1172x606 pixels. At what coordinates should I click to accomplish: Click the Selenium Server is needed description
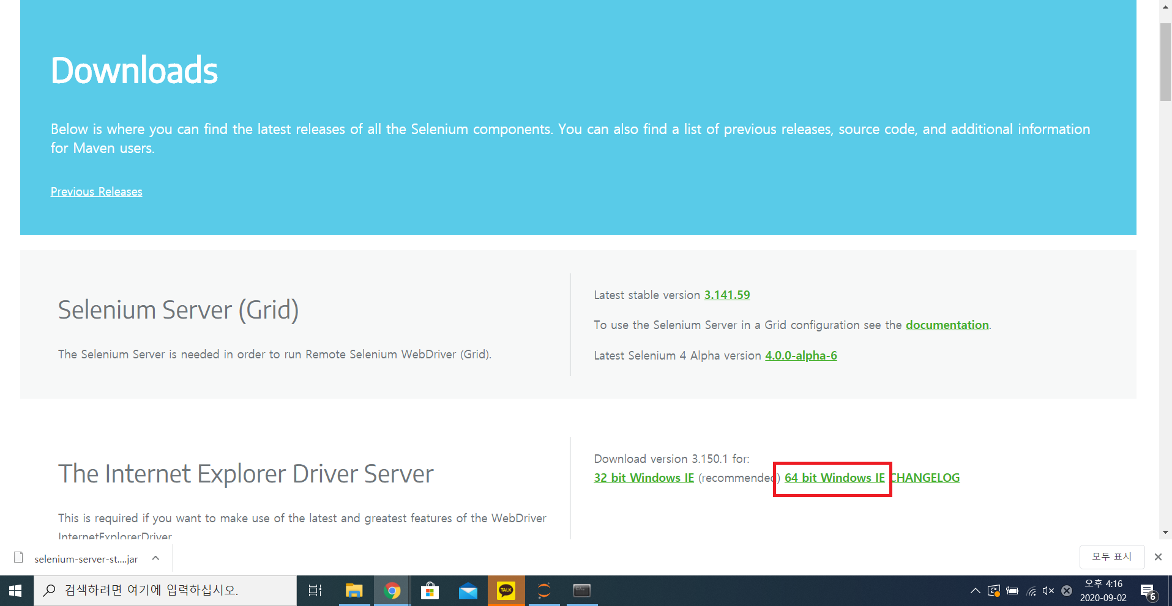(x=275, y=354)
